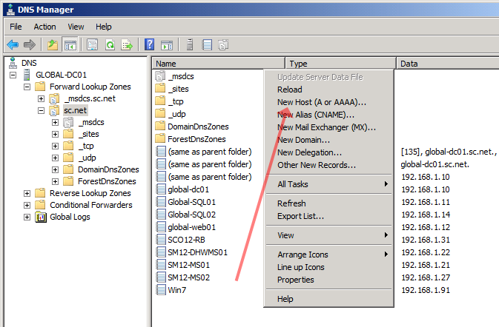Click the New Server tower toolbar icon
Image resolution: width=499 pixels, height=327 pixels.
point(191,45)
